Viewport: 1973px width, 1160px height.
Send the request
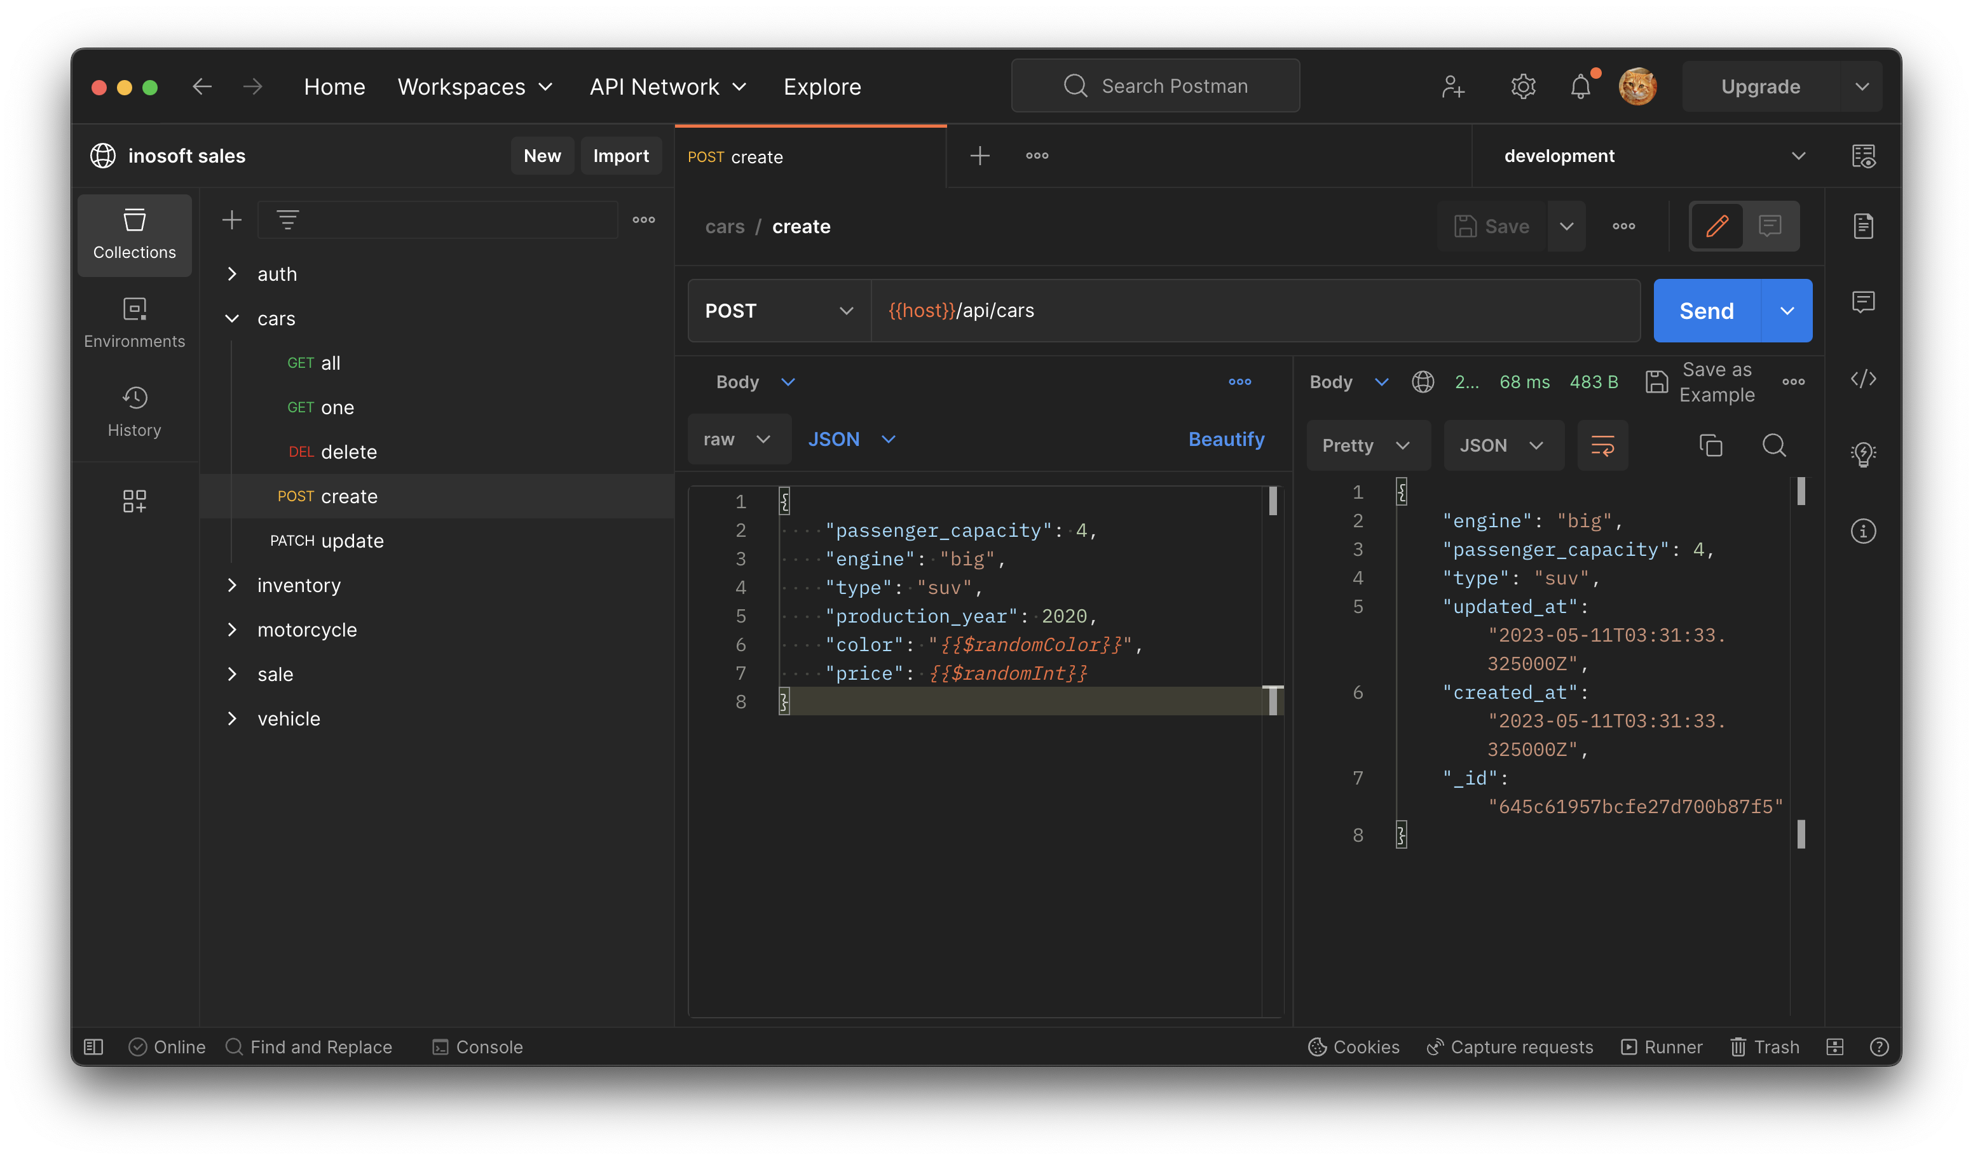tap(1707, 311)
